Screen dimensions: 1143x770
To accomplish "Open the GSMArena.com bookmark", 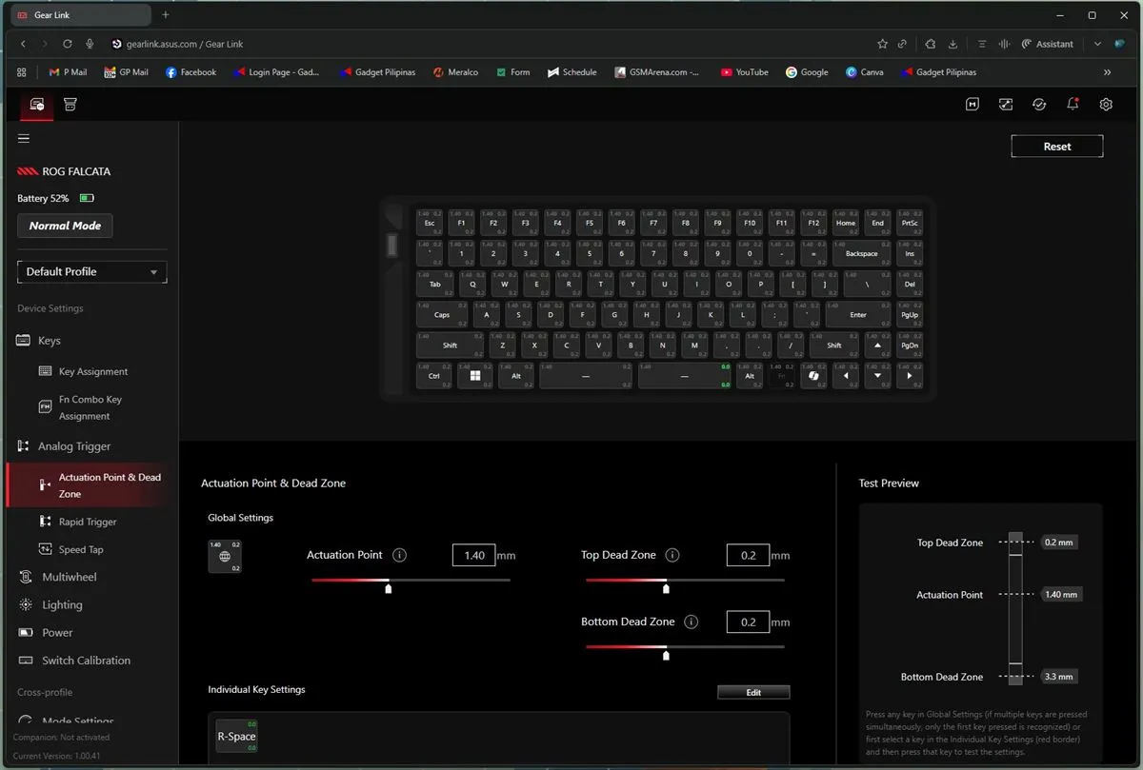I will [657, 71].
